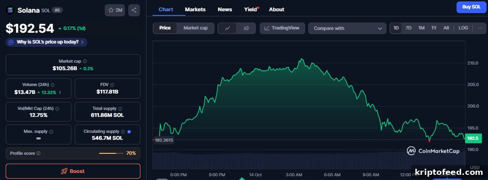Click rocket icon on Boost button
The image size is (488, 180).
[64, 171]
